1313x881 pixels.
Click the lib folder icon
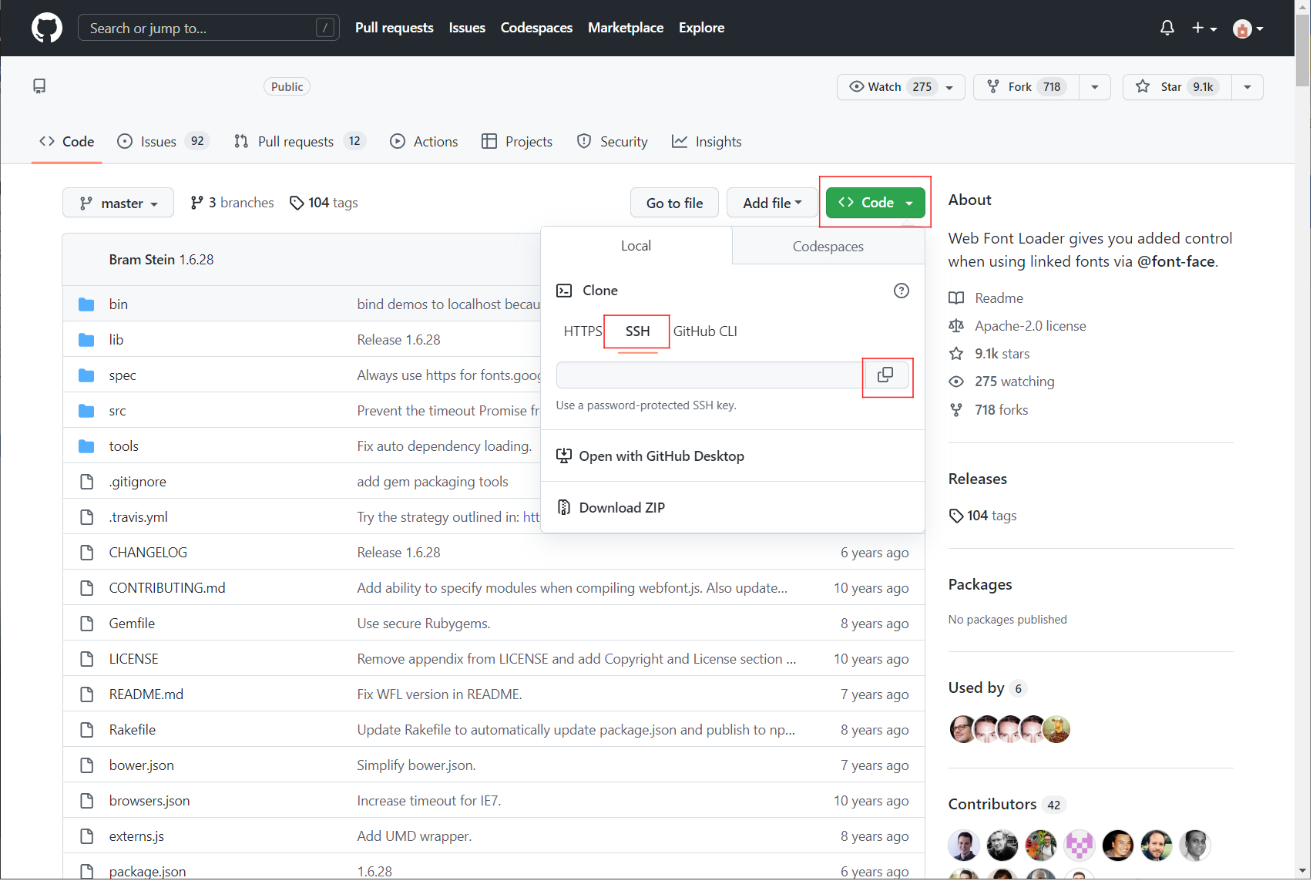pos(86,340)
